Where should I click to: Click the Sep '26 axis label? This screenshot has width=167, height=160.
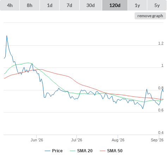(x=157, y=140)
